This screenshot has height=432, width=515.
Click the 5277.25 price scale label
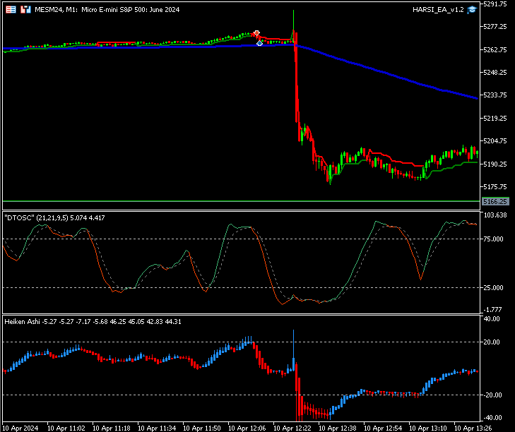(495, 27)
